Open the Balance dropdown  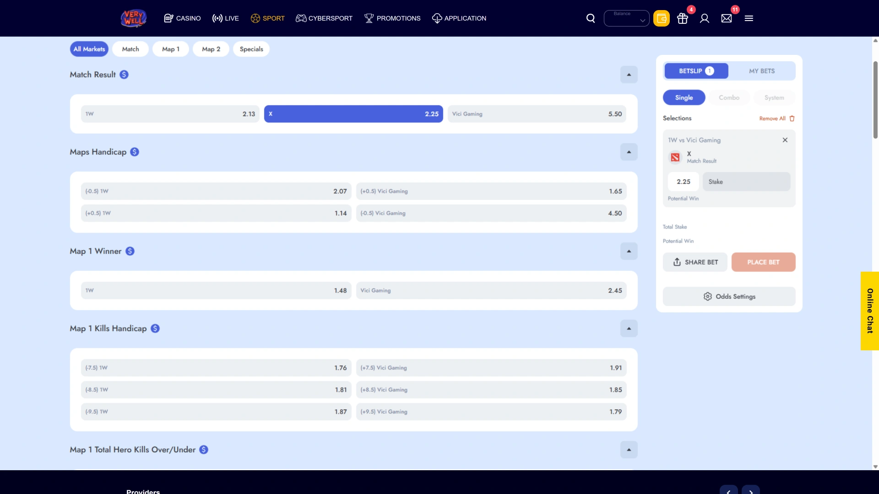[626, 18]
